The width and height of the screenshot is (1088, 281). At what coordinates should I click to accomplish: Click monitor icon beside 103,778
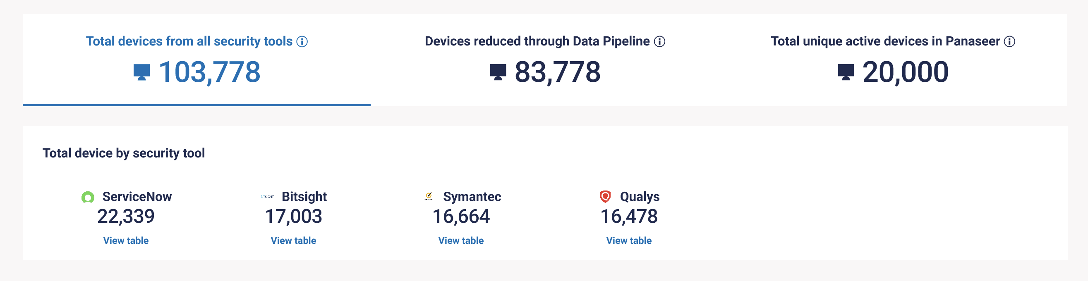point(141,72)
